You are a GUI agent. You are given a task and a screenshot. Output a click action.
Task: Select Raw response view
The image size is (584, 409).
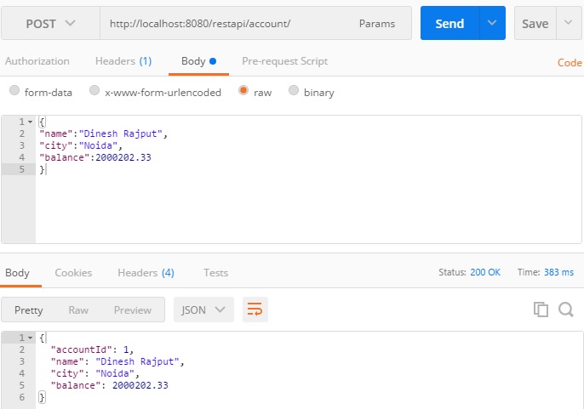[x=78, y=310]
